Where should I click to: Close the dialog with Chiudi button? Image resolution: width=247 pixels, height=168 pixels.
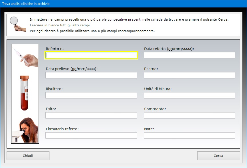pyautogui.click(x=28, y=156)
